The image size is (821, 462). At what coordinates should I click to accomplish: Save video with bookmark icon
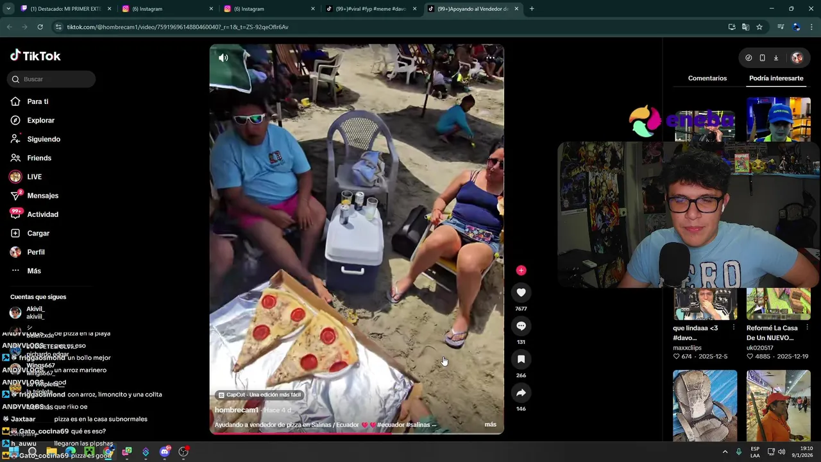521,359
